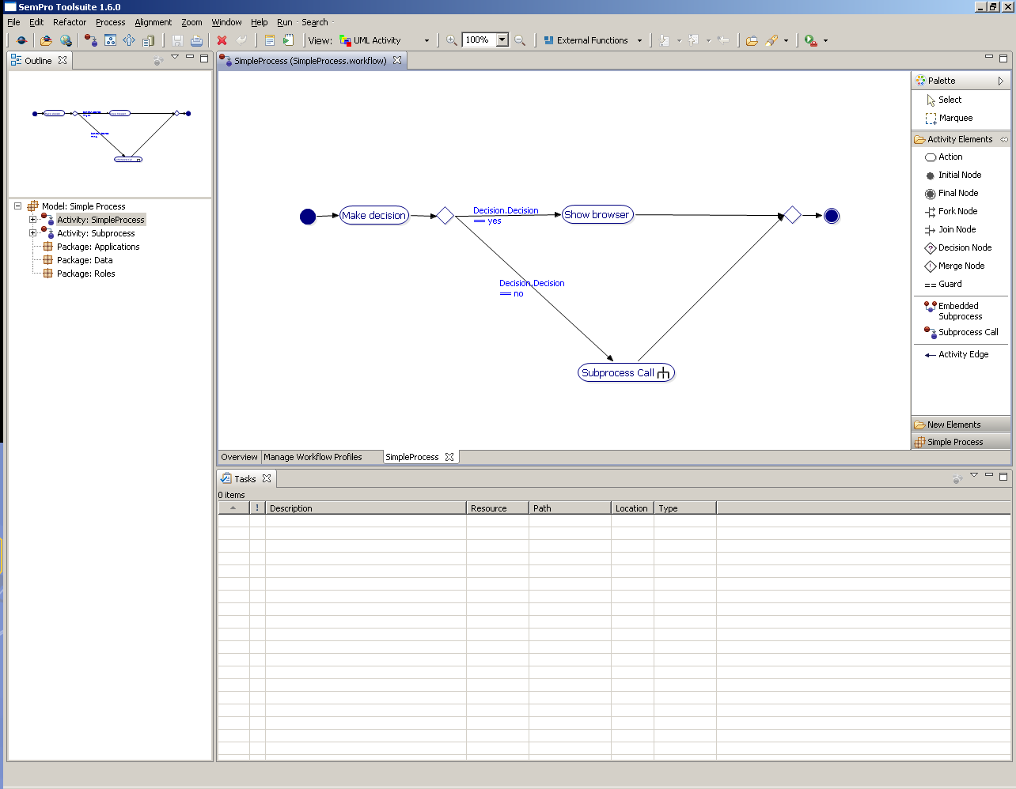
Task: Switch to Manage Workflow Profiles tab
Action: 313,457
